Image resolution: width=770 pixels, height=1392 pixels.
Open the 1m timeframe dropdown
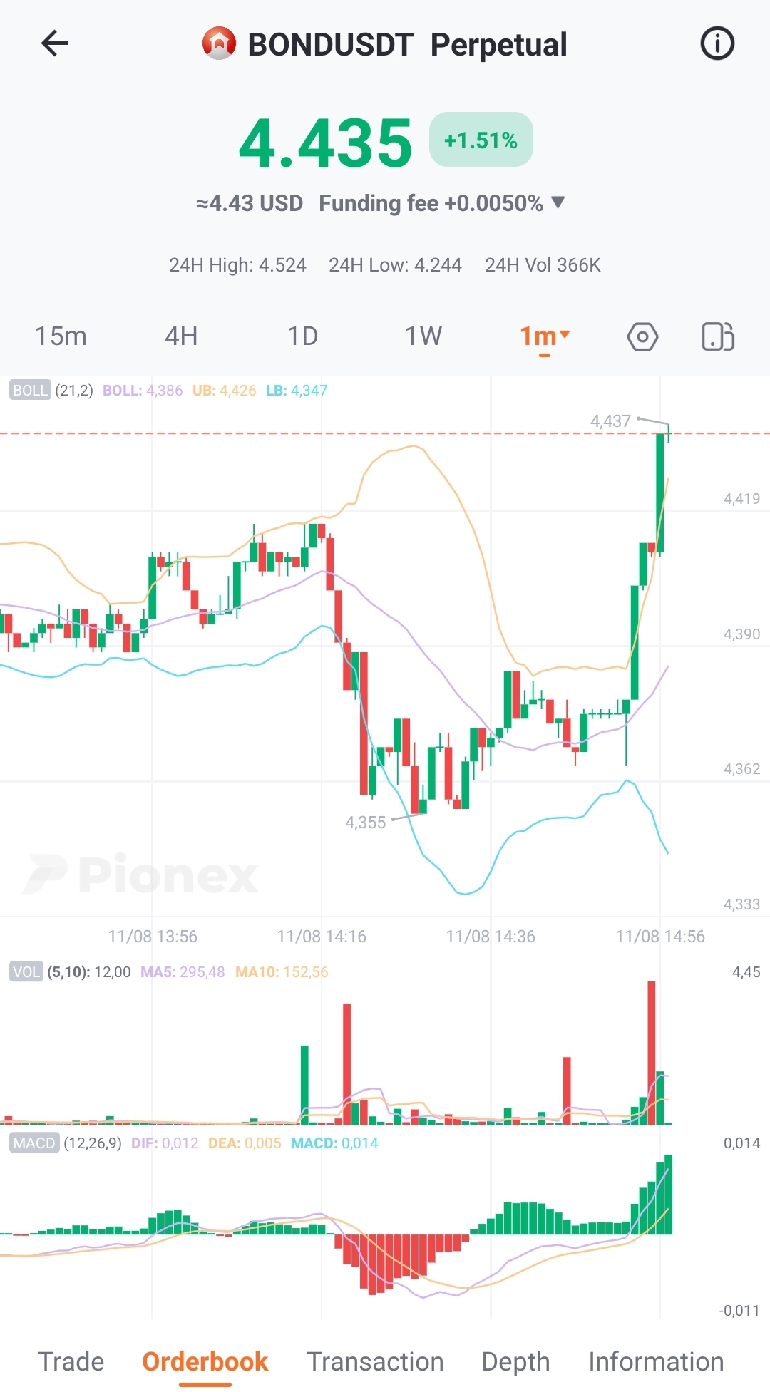(545, 336)
